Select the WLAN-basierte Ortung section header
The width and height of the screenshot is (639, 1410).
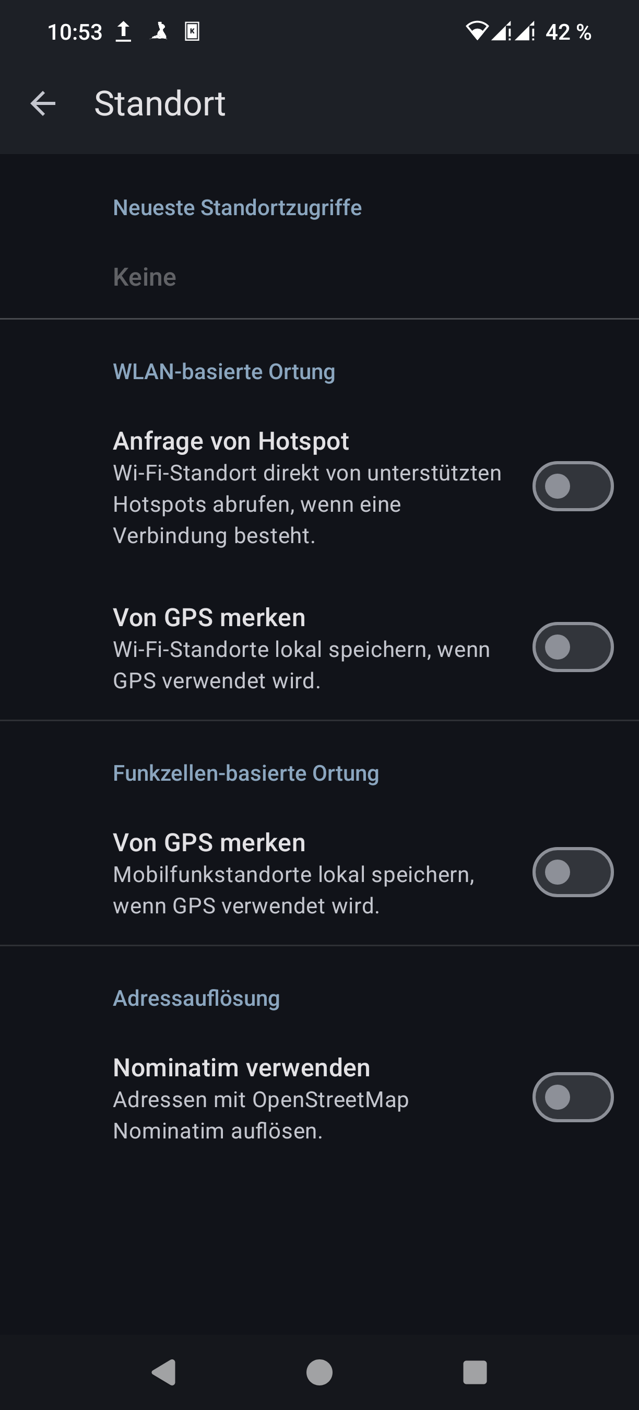click(224, 372)
